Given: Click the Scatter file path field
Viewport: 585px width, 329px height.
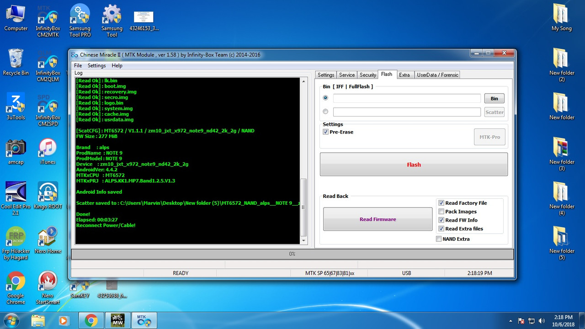Looking at the screenshot, I should [407, 112].
